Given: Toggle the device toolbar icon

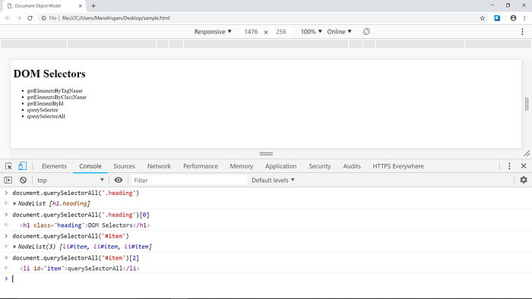Looking at the screenshot, I should coord(22,166).
